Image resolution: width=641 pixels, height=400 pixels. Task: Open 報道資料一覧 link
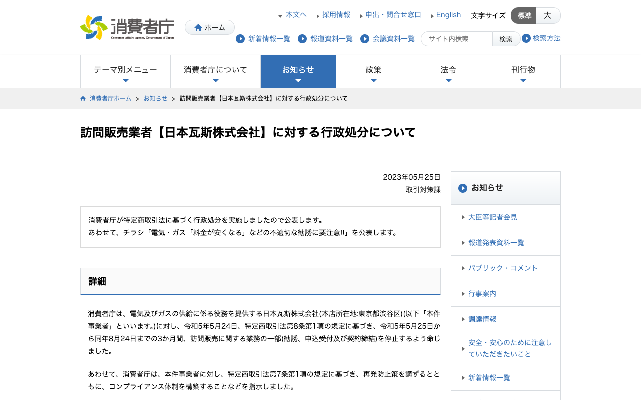[x=332, y=39]
